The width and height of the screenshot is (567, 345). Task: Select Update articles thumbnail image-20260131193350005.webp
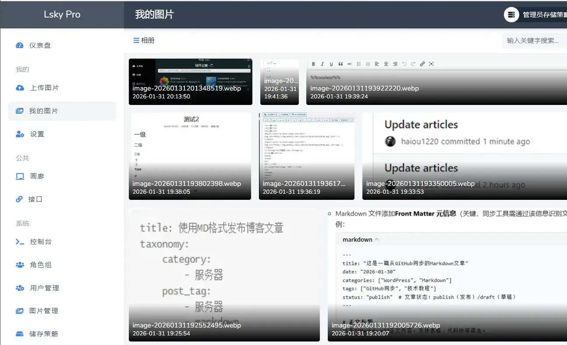pos(464,156)
